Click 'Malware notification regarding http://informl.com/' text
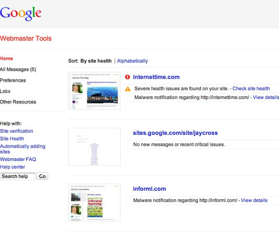279x233 pixels. tap(185, 200)
